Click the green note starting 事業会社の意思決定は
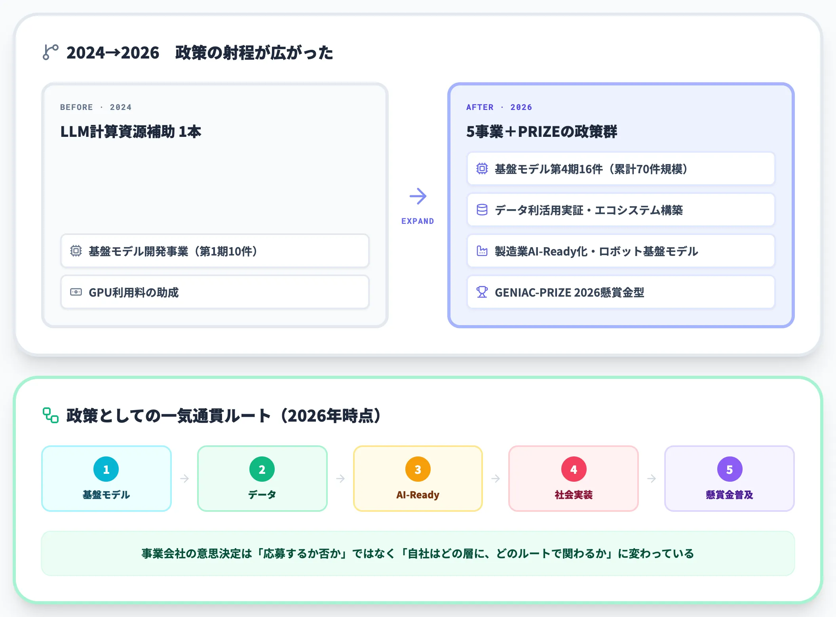This screenshot has width=836, height=617. pyautogui.click(x=418, y=553)
